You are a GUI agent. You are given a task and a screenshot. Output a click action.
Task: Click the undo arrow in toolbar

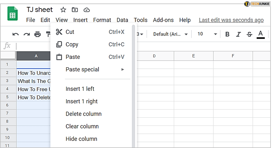[x=15, y=34]
